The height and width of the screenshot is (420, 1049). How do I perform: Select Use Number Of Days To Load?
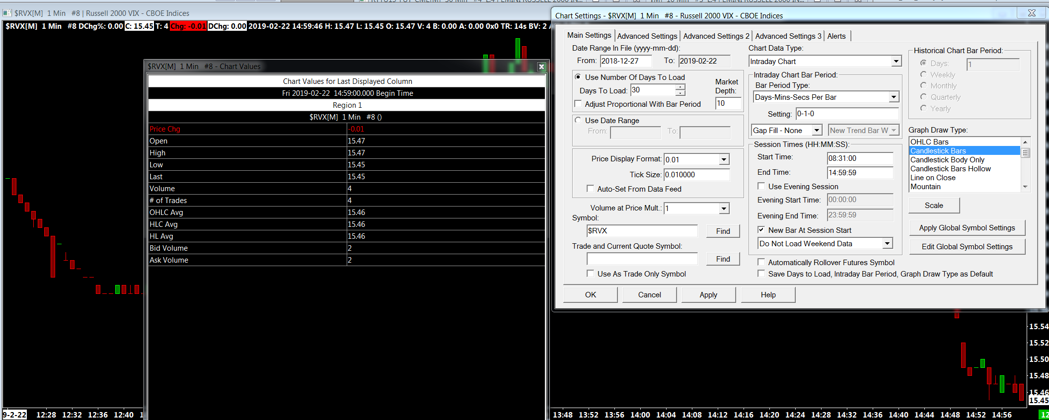tap(578, 77)
